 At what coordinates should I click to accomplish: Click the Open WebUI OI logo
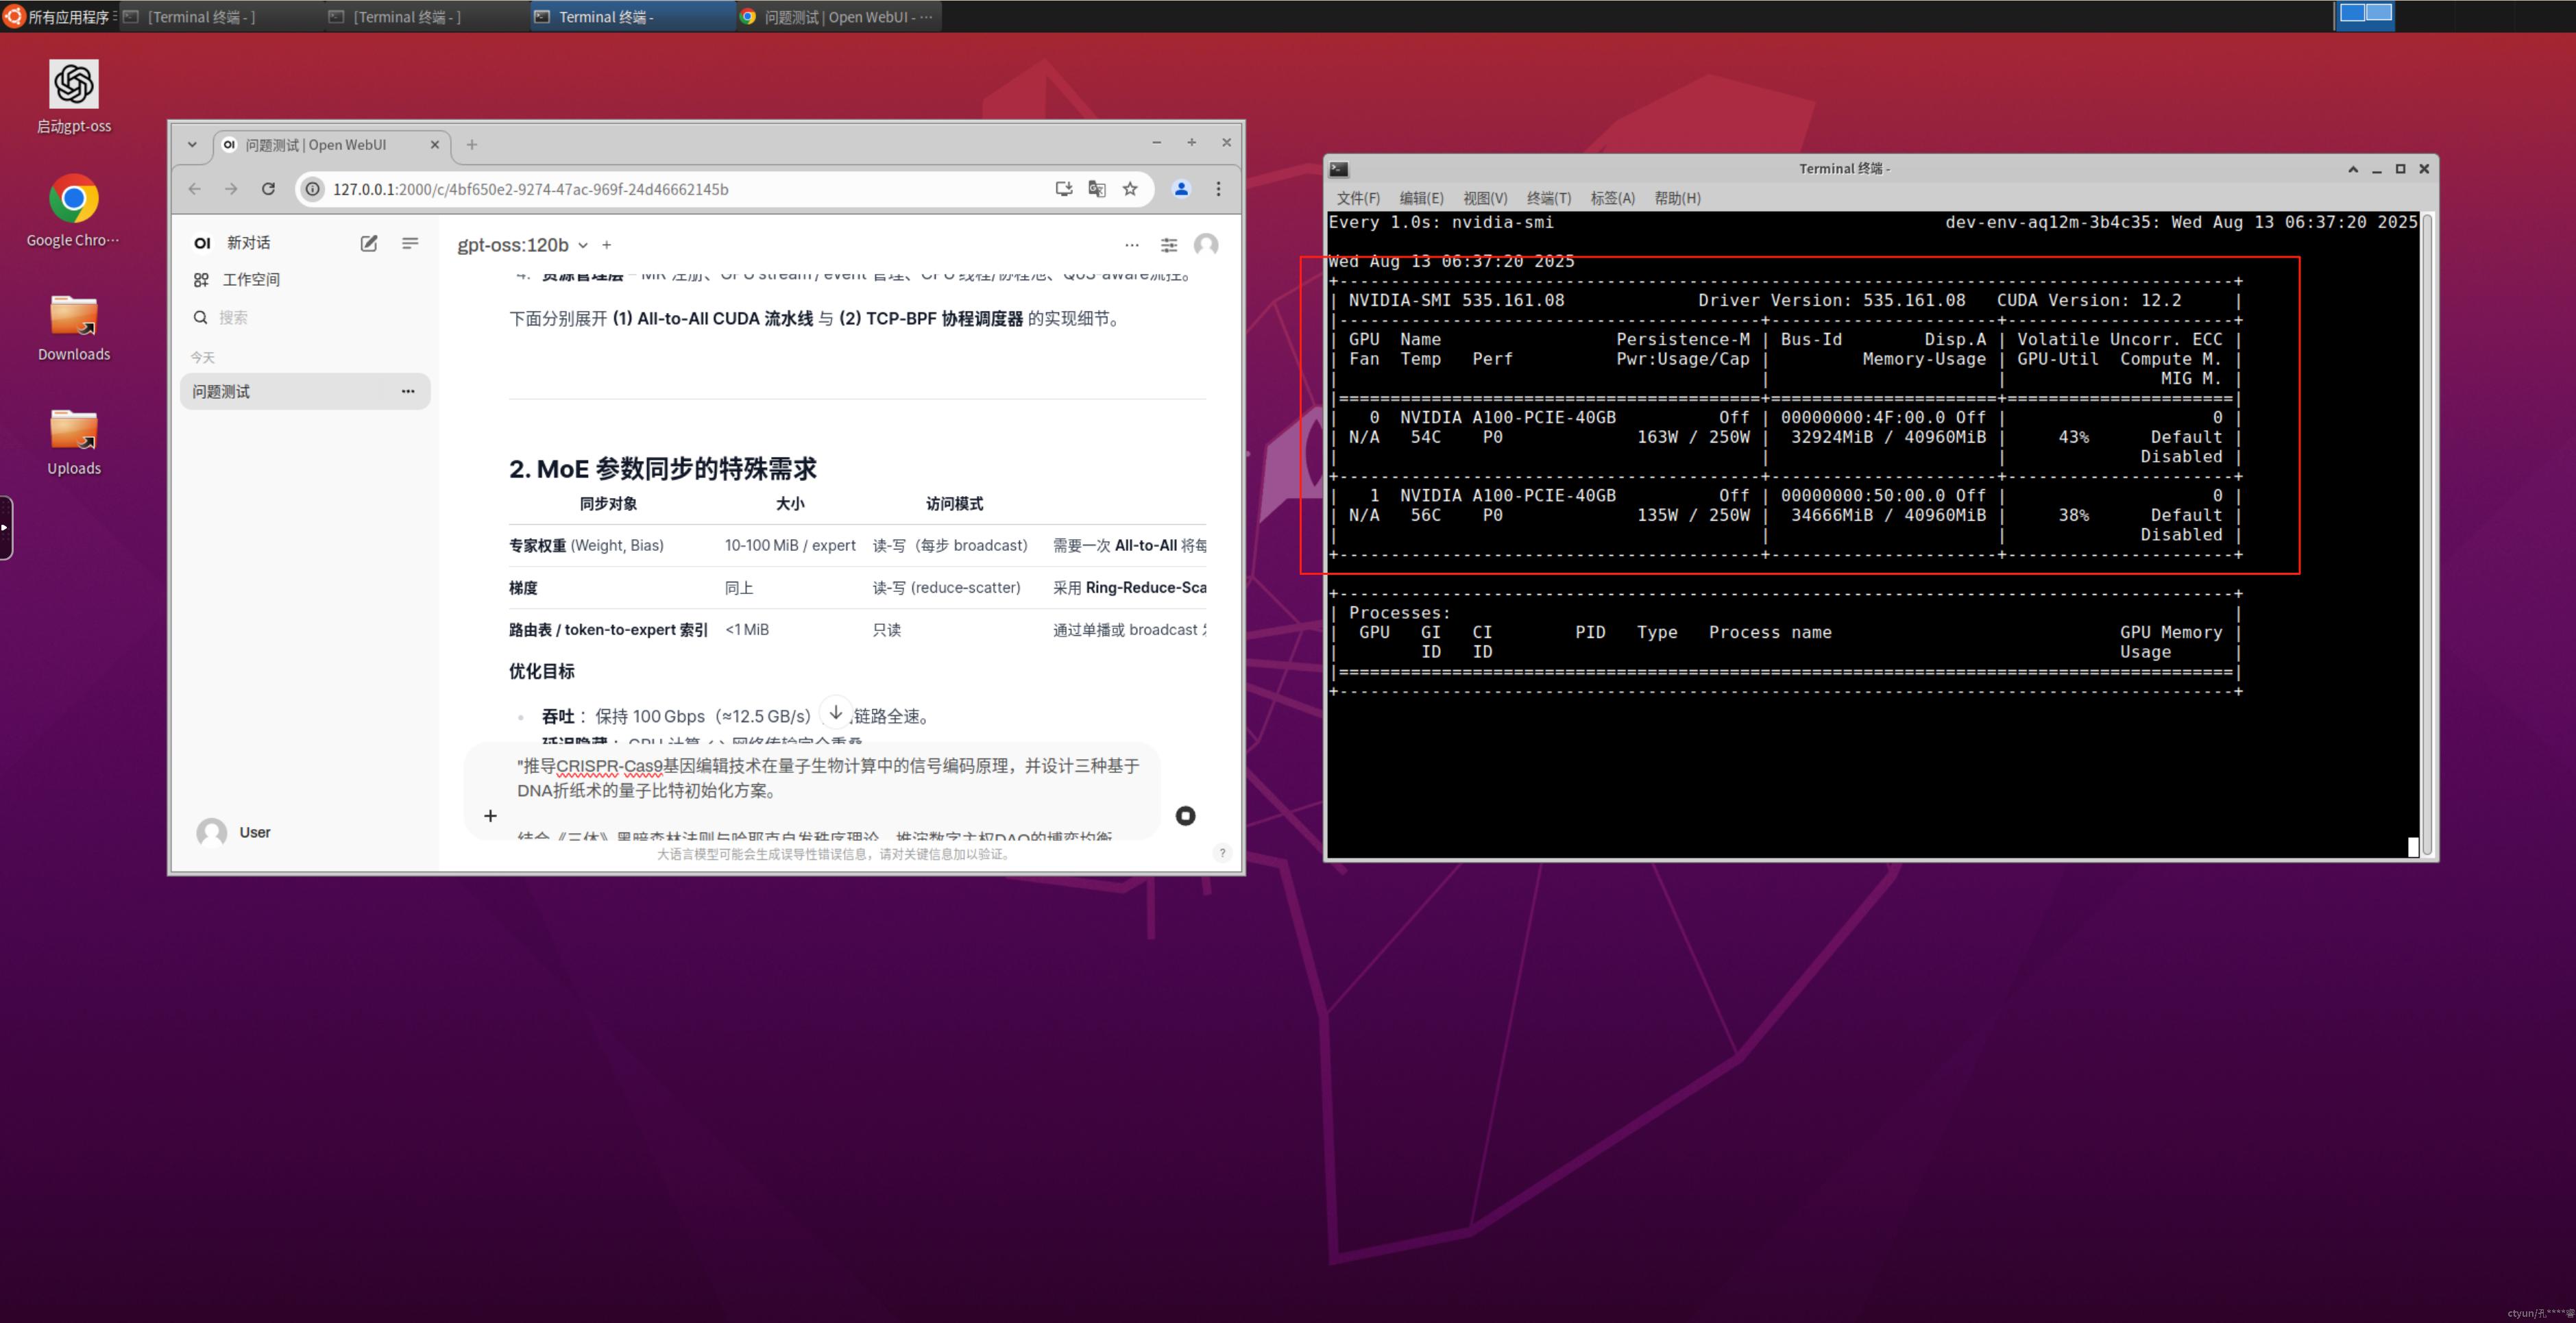(202, 243)
